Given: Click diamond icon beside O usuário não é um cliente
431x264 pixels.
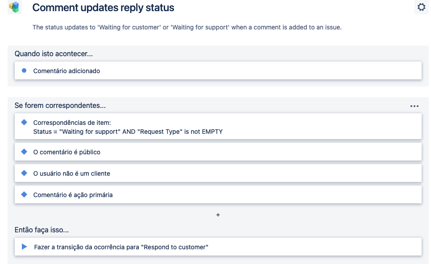Looking at the screenshot, I should click(24, 173).
